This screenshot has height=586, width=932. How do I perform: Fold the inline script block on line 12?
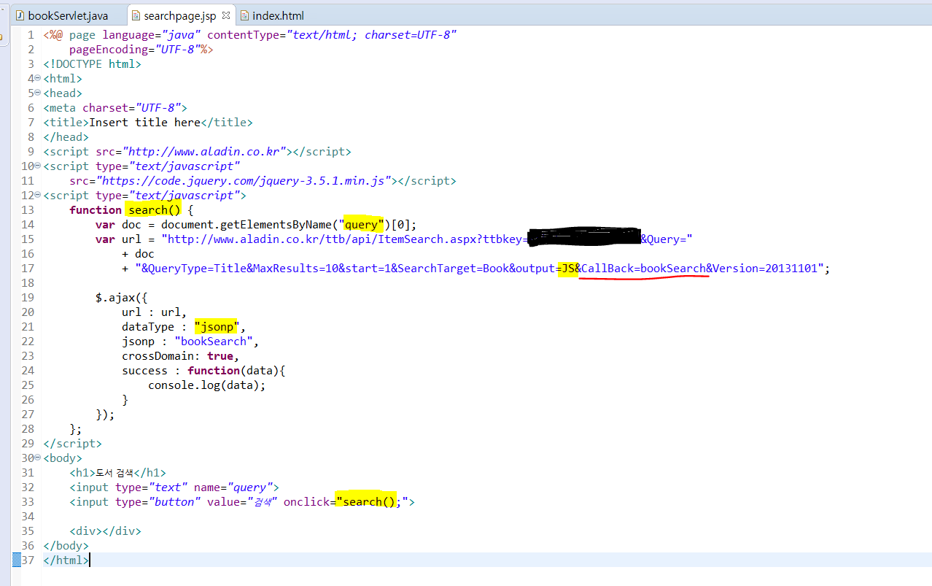pos(37,196)
